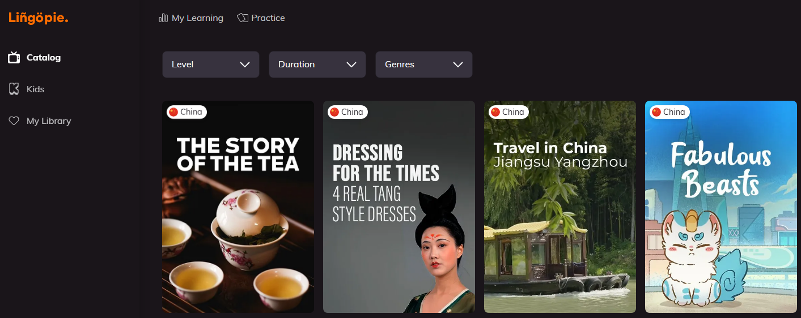The image size is (801, 318).
Task: Click the My Library heart icon
Action: click(x=14, y=121)
